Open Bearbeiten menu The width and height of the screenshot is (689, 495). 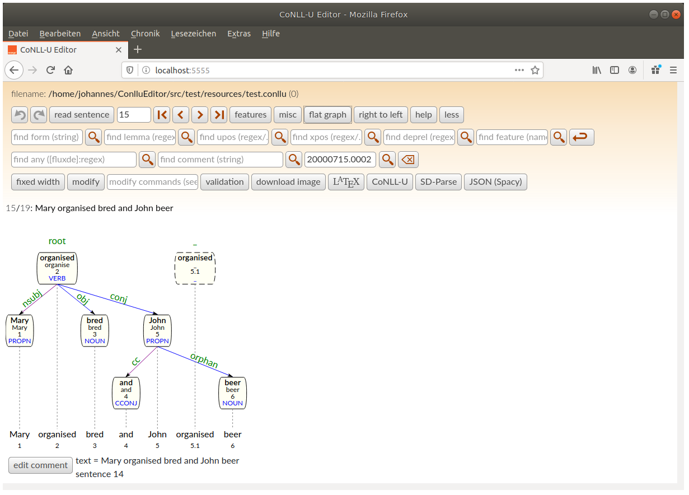[x=60, y=34]
